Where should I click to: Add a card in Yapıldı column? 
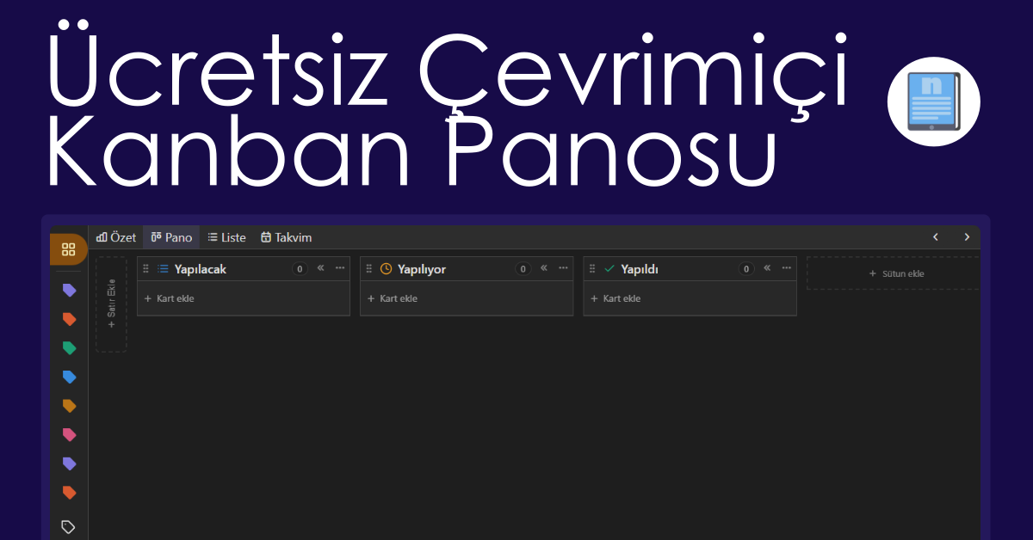pos(615,298)
